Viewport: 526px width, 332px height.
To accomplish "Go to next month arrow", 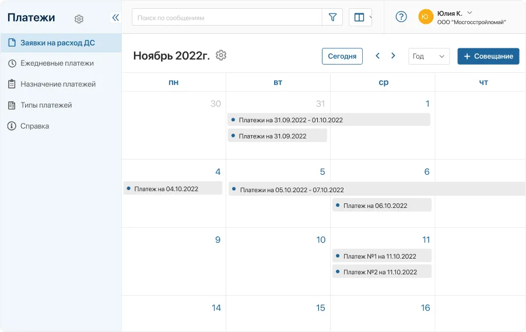I will (393, 56).
